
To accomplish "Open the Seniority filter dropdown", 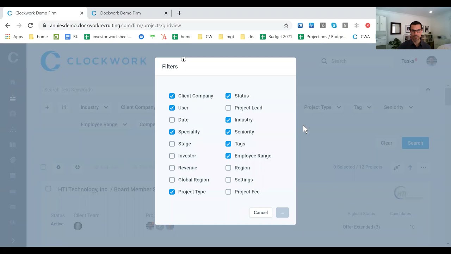I will tap(398, 107).
